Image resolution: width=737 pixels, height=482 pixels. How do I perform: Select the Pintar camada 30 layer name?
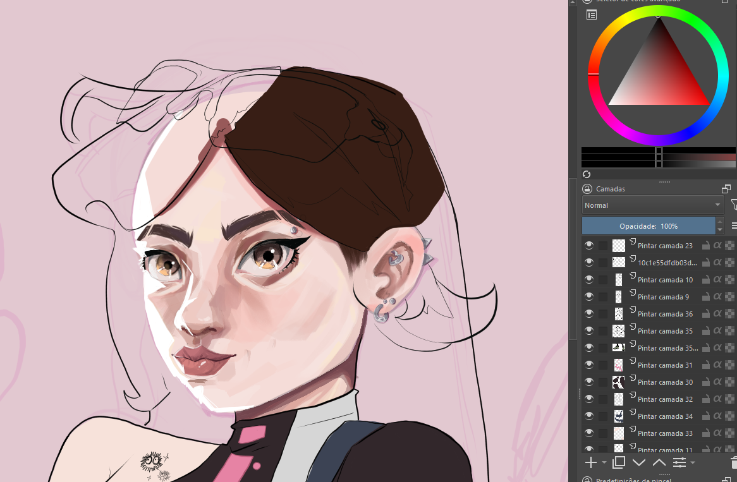pos(665,382)
